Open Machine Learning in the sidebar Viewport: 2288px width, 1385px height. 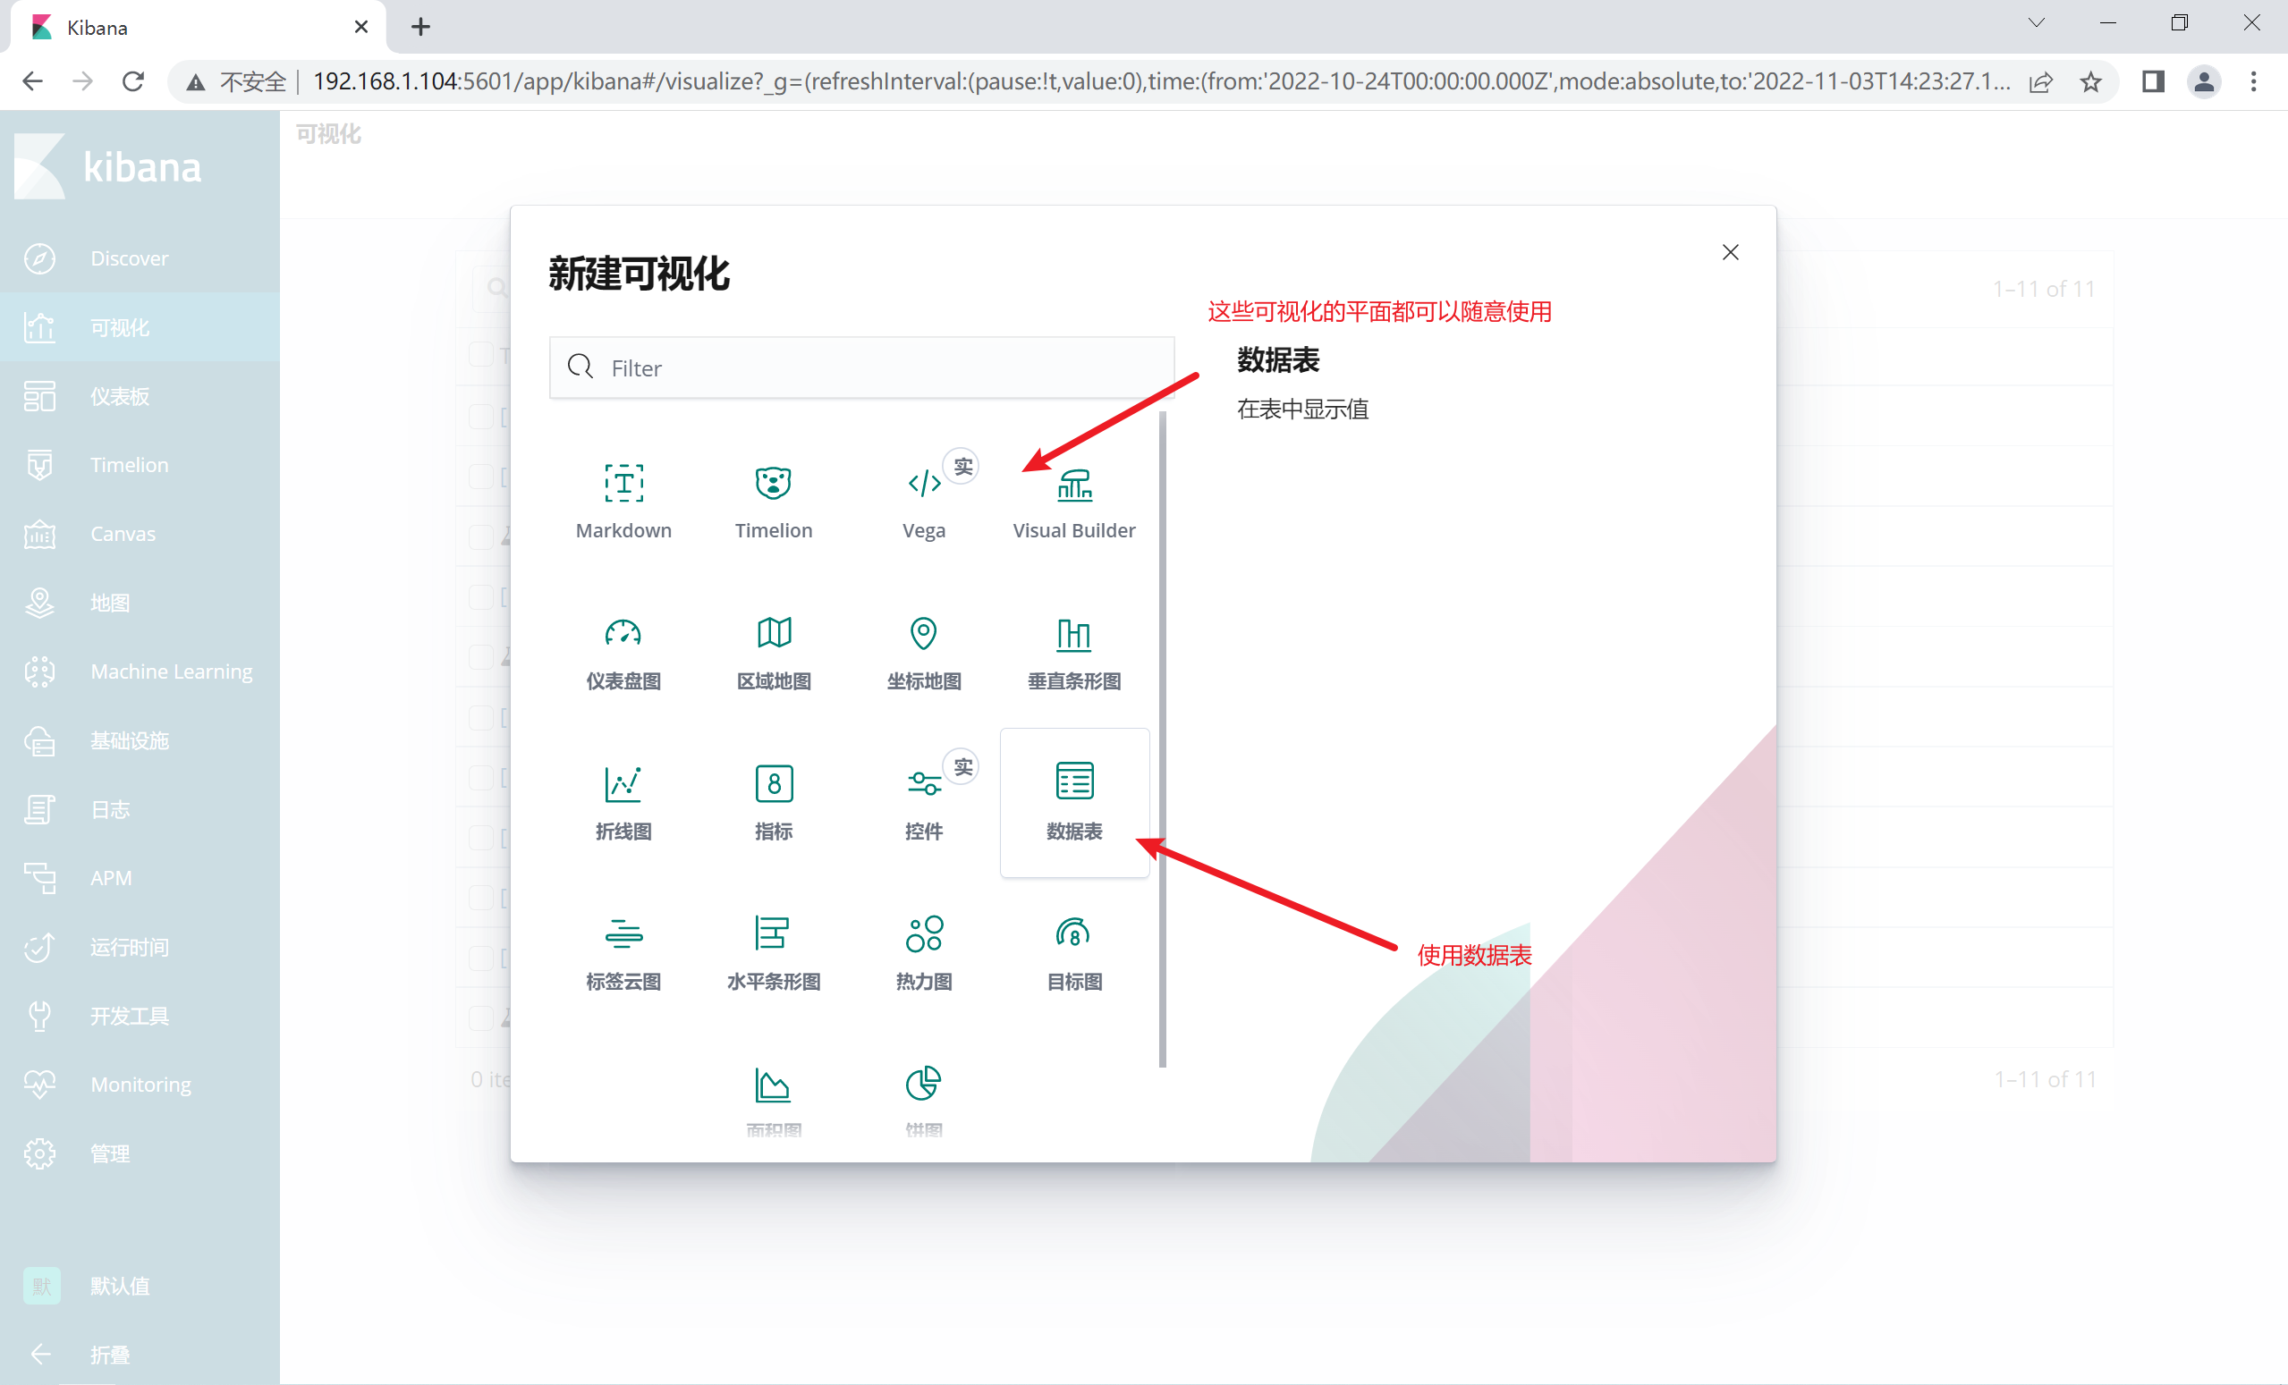(x=140, y=671)
